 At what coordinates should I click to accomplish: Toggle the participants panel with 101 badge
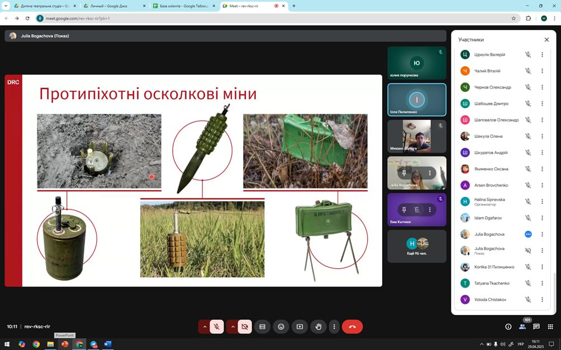pyautogui.click(x=522, y=327)
